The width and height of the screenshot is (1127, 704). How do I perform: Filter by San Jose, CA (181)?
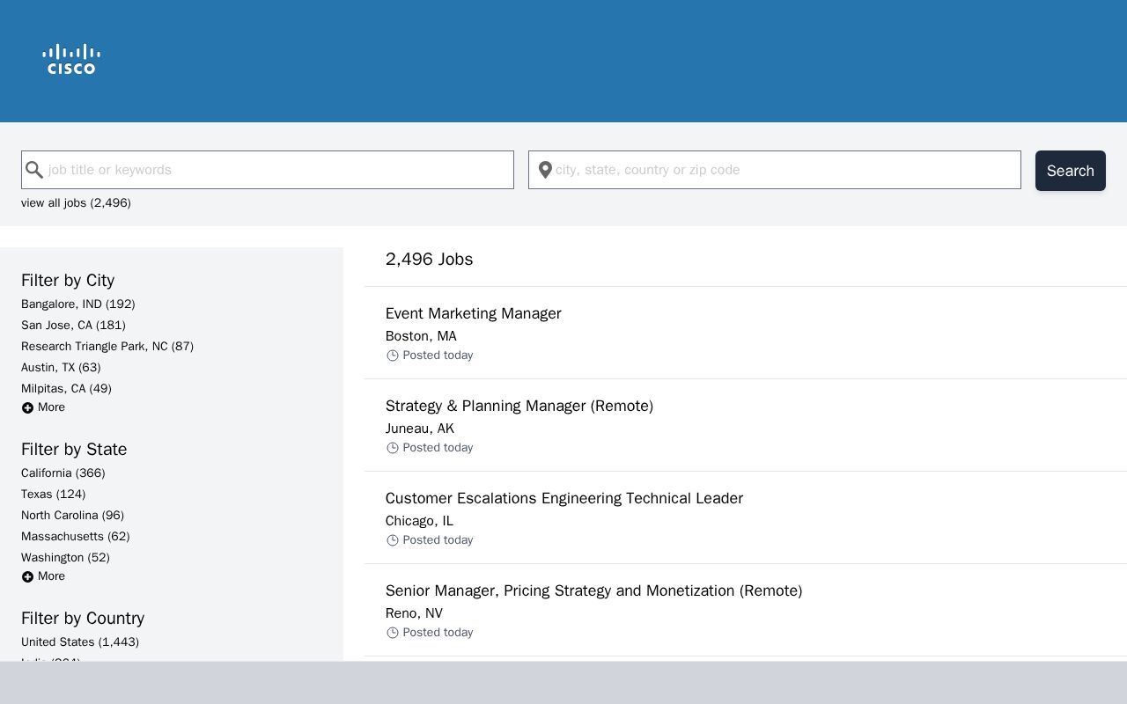(x=73, y=325)
